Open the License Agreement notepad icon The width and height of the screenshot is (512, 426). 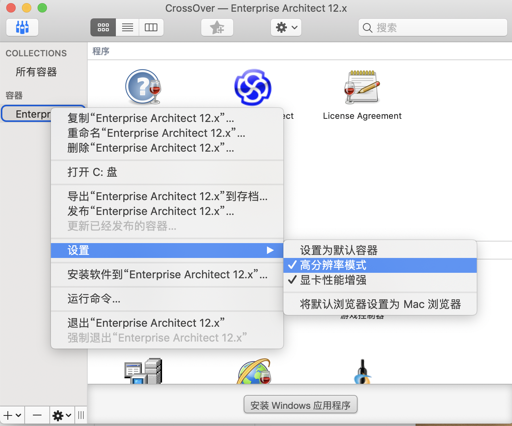[x=362, y=87]
